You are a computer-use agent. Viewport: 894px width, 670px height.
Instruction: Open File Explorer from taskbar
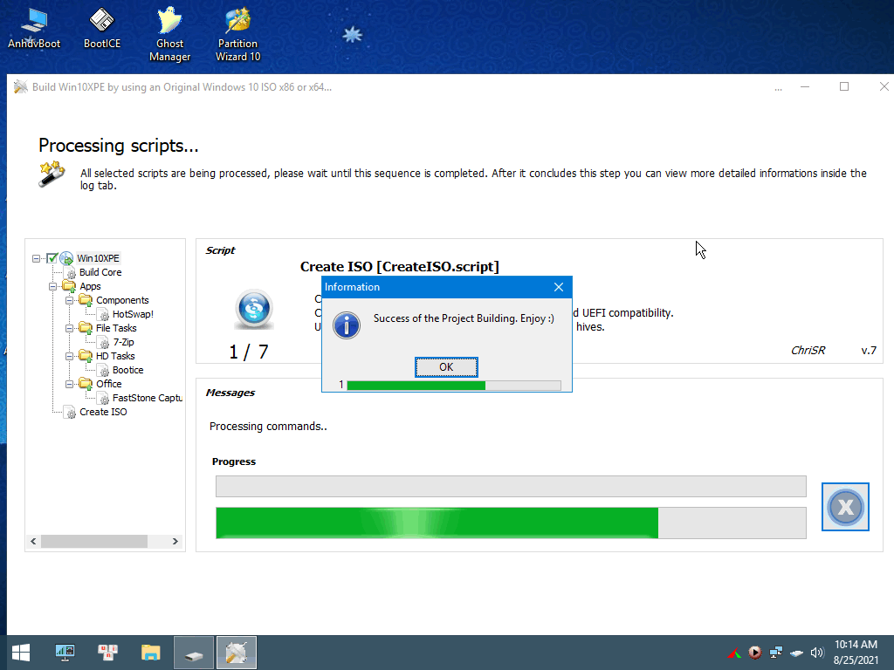(x=150, y=653)
